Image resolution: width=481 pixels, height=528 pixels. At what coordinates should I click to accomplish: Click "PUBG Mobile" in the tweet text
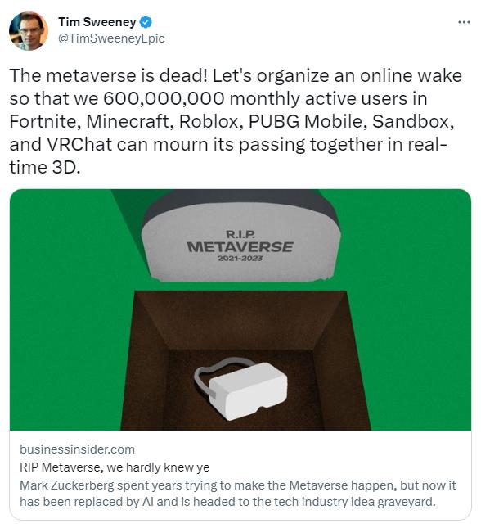(x=308, y=121)
